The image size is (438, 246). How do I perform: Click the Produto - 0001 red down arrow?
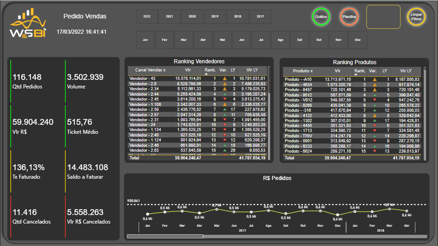[375, 141]
